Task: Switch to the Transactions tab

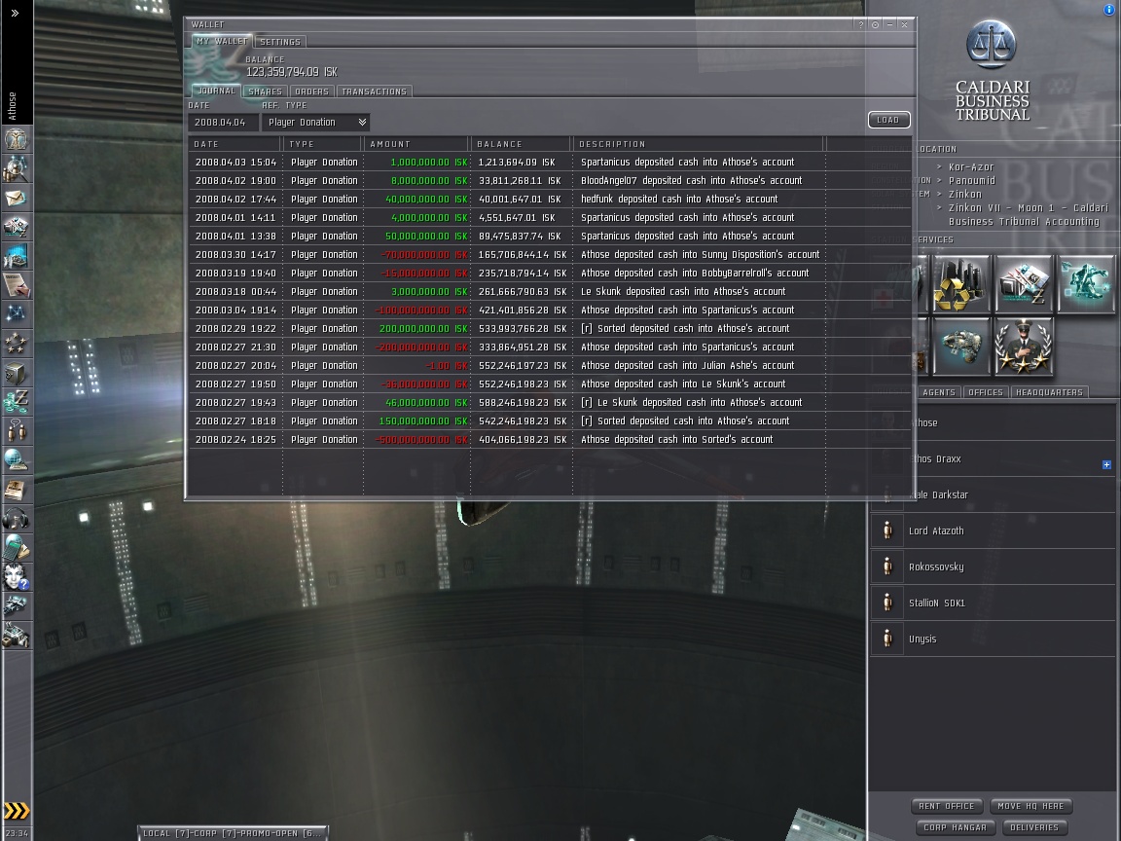Action: [x=374, y=91]
